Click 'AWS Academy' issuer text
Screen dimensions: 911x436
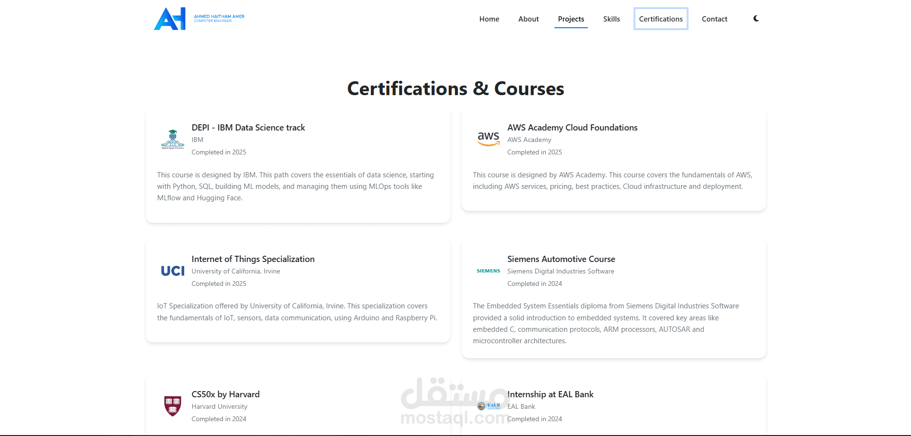point(529,140)
